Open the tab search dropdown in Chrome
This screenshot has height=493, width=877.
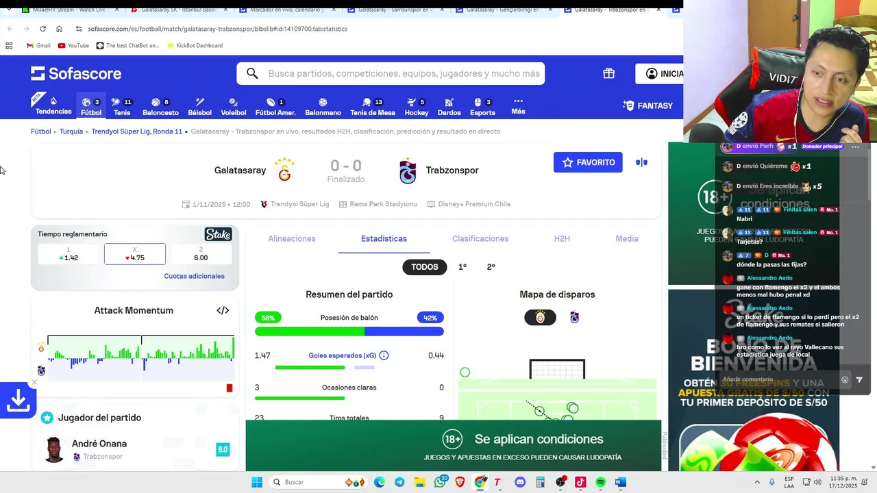(x=8, y=10)
